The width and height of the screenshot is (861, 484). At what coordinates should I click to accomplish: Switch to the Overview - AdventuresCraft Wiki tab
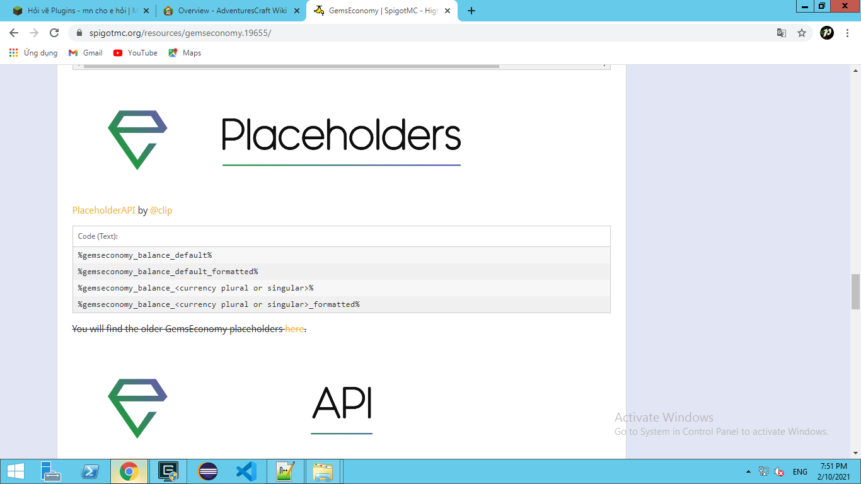point(230,11)
